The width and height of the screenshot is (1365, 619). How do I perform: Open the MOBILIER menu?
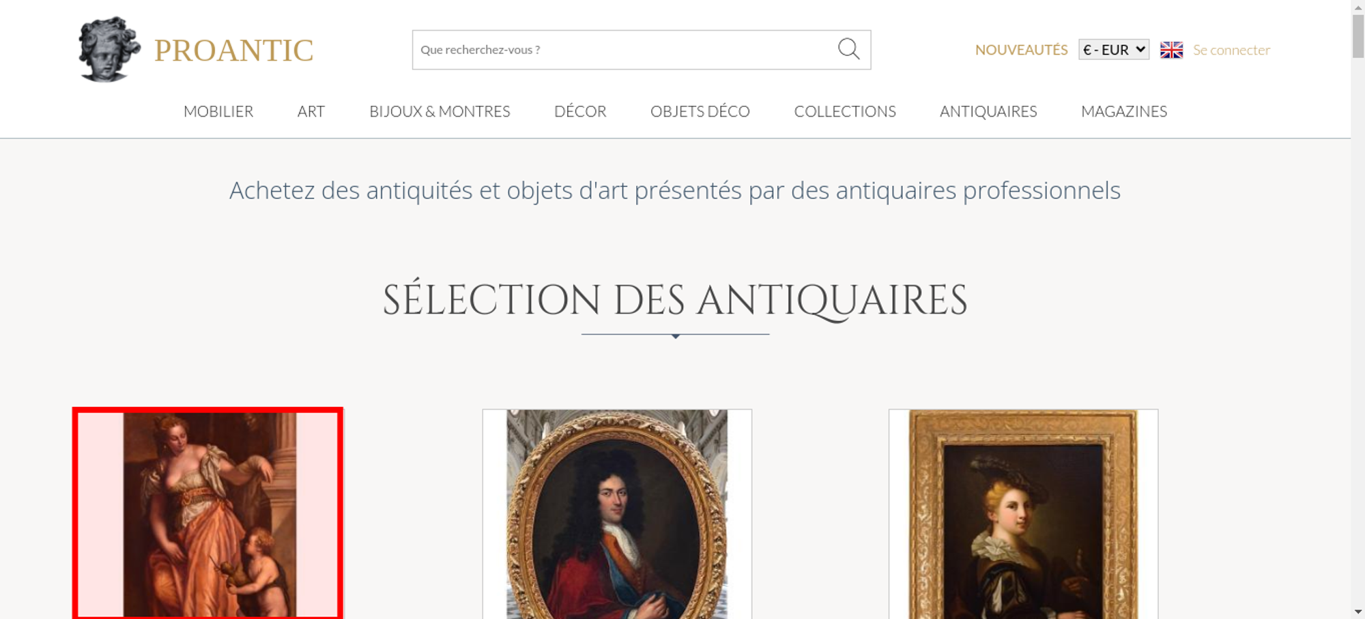pos(218,111)
